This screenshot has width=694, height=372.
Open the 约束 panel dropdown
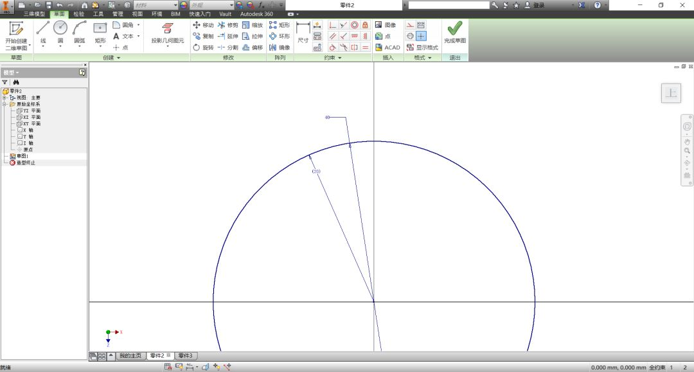333,58
